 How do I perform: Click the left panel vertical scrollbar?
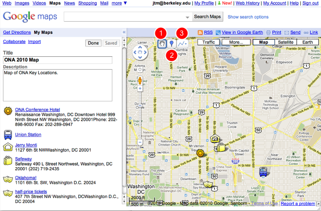(x=124, y=117)
